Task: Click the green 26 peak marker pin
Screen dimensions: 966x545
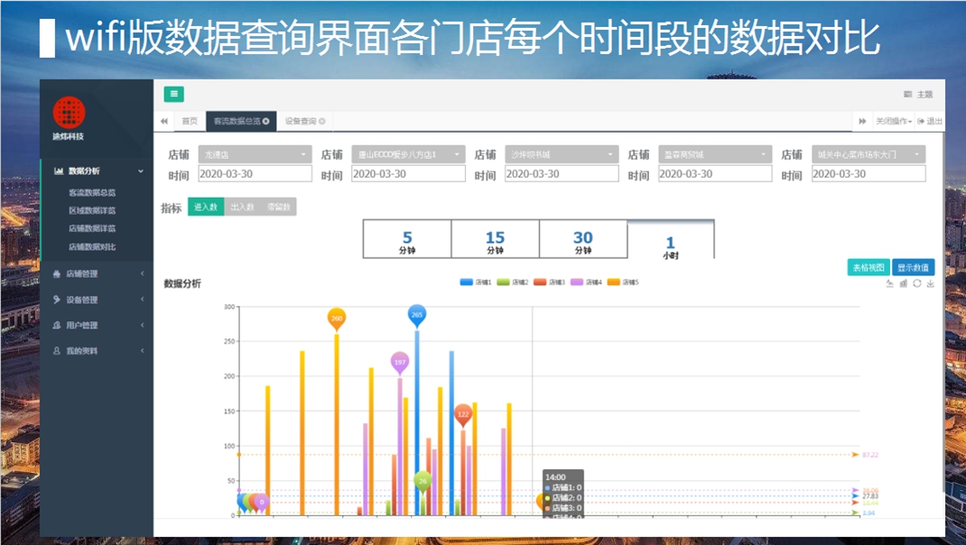Action: click(x=423, y=482)
